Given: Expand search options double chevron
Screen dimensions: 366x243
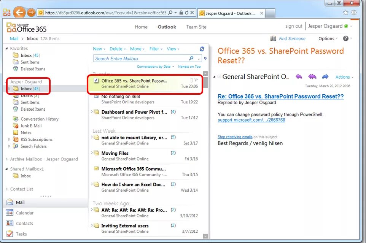Looking at the screenshot, I should (x=205, y=58).
